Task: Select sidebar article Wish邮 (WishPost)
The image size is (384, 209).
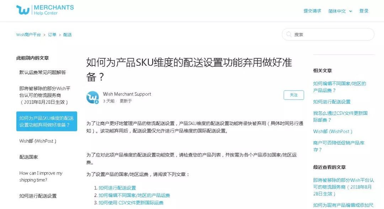Action: coord(38,141)
